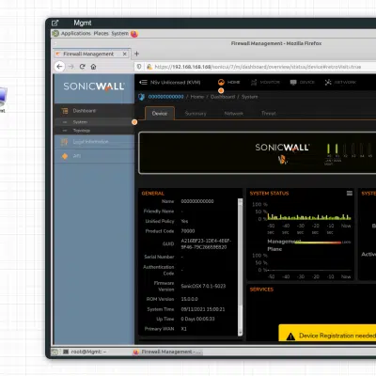Click the Unified Policy value Yes

[x=184, y=221]
